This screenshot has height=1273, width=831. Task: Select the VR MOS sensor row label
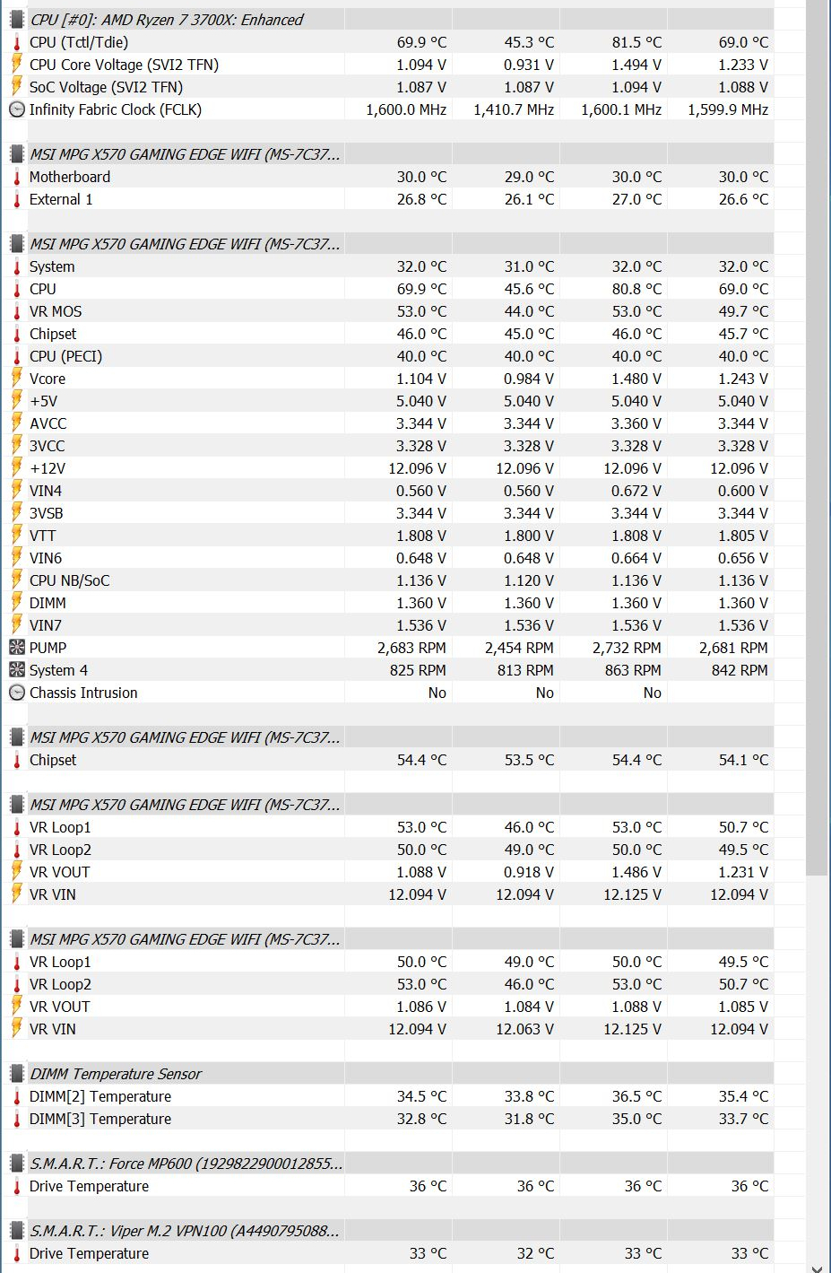pos(56,311)
